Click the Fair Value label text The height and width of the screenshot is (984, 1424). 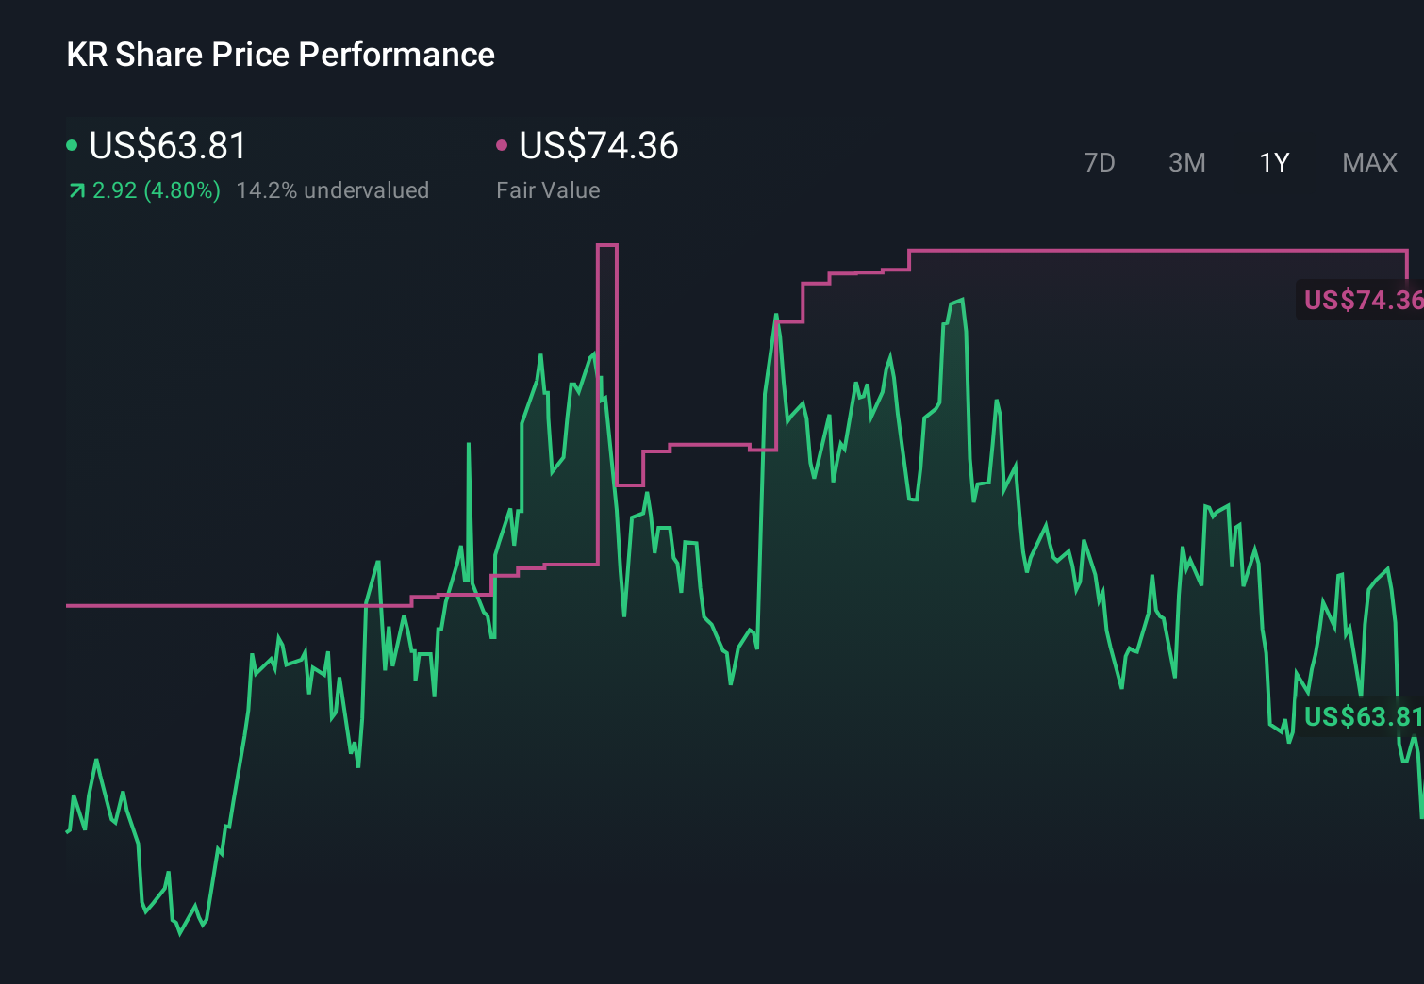(548, 190)
